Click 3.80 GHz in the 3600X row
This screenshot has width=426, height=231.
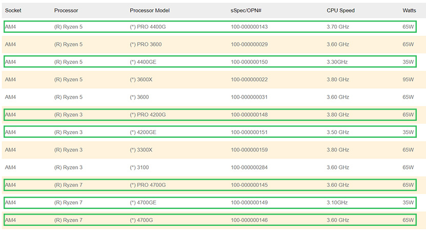pyautogui.click(x=338, y=79)
